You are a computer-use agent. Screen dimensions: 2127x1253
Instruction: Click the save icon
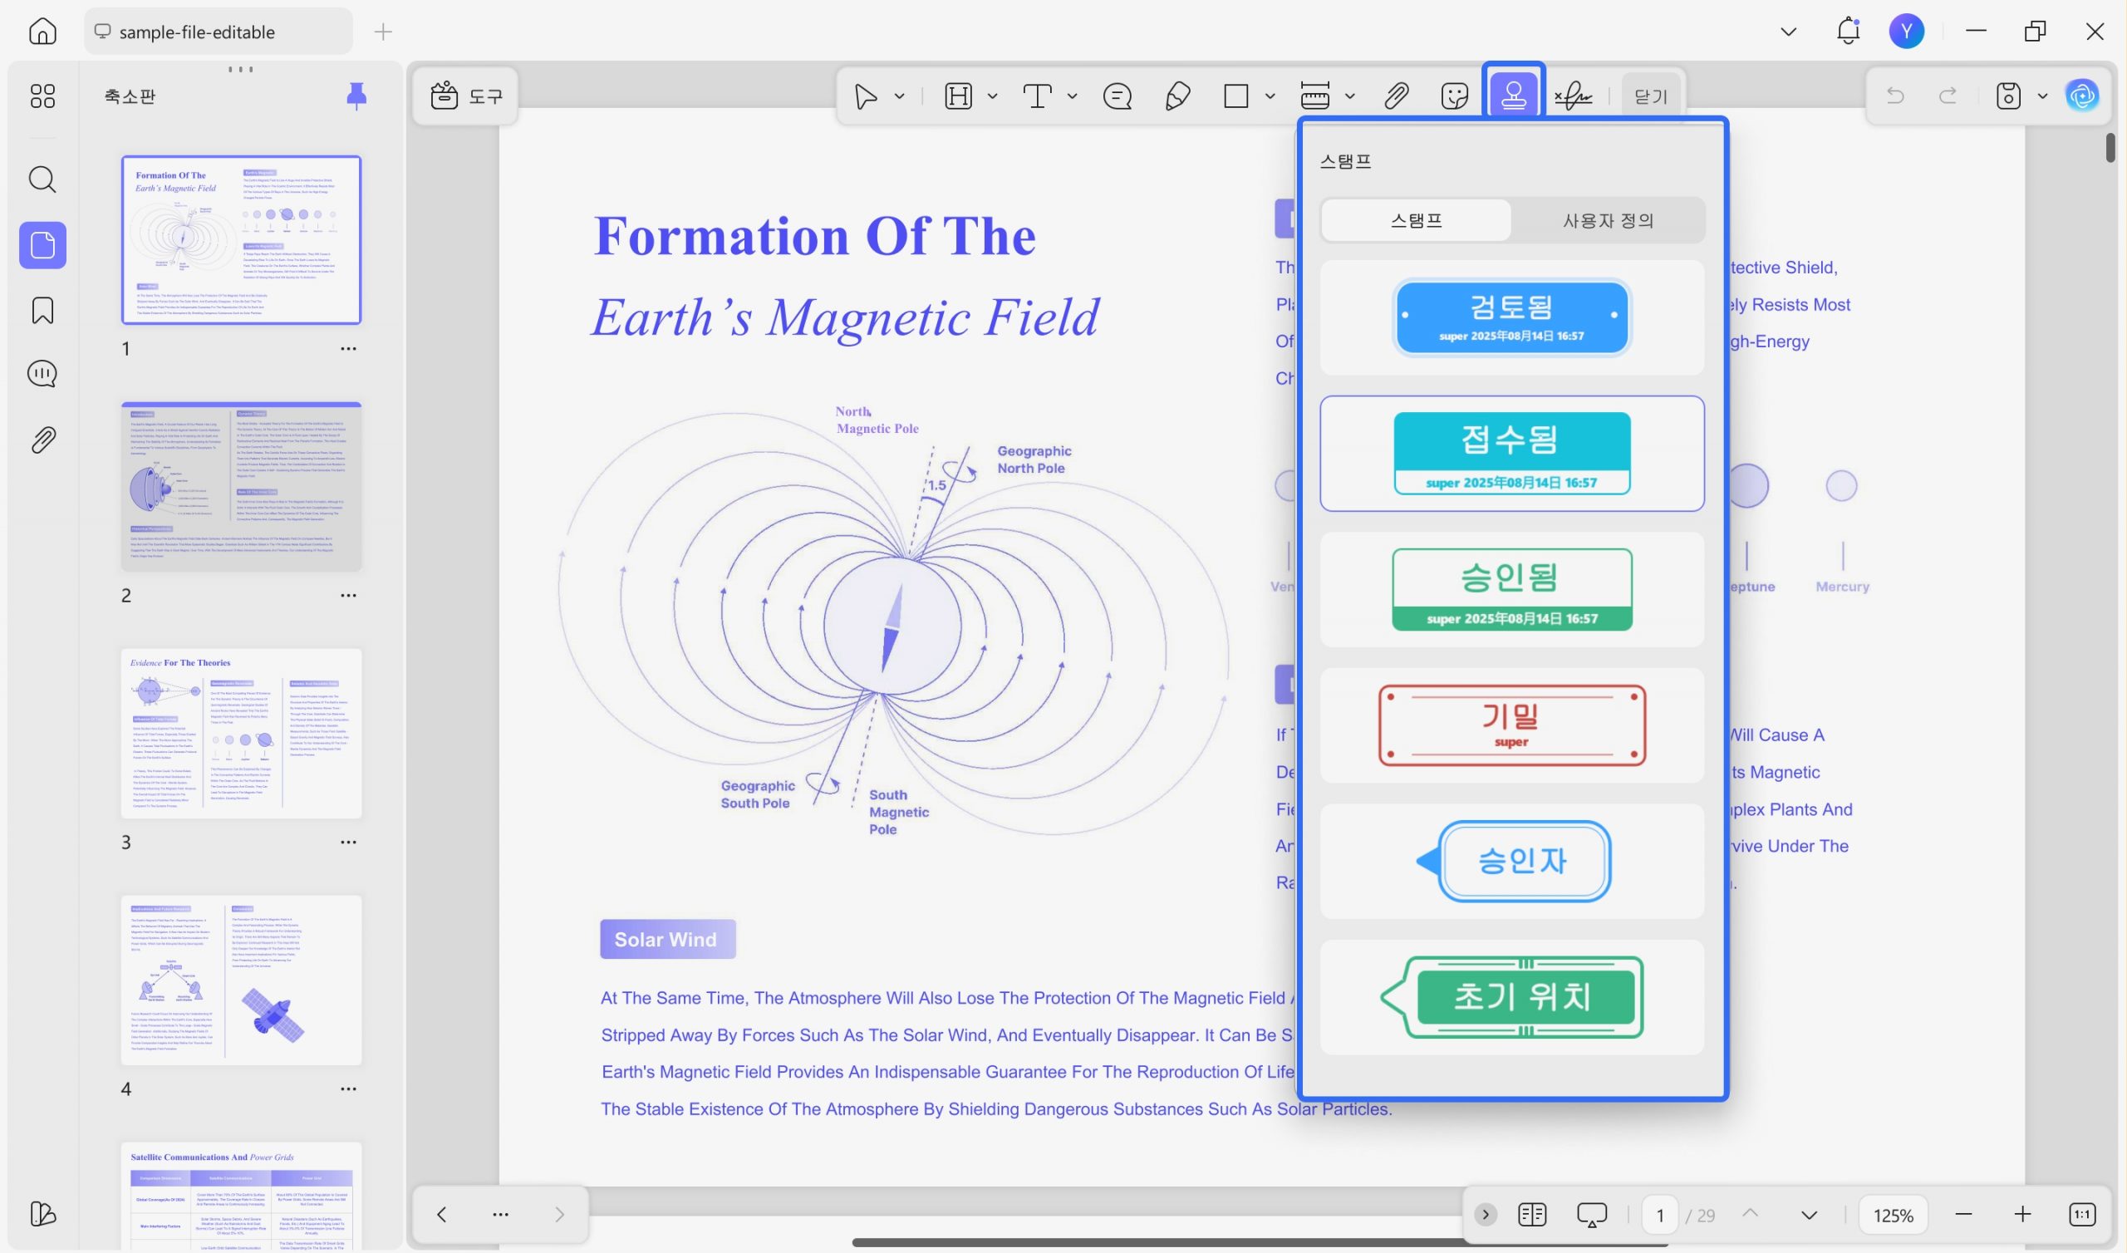point(2008,96)
